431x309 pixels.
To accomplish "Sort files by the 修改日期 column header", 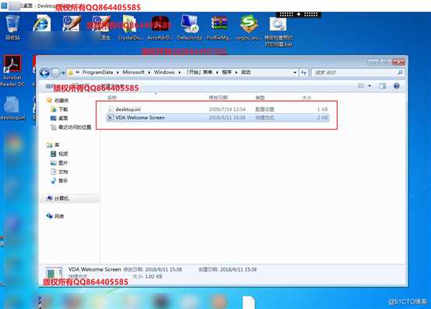I will (219, 97).
